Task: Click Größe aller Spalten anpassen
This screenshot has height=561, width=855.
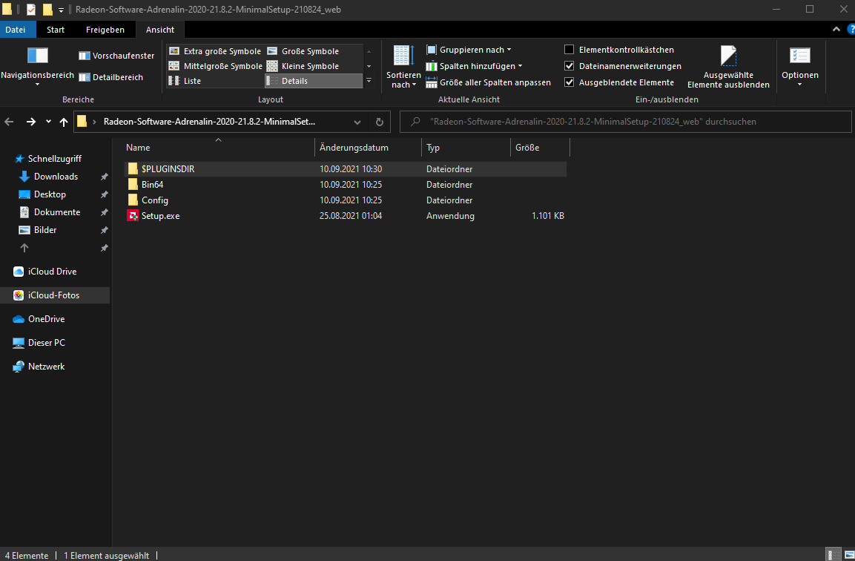Action: click(x=488, y=82)
